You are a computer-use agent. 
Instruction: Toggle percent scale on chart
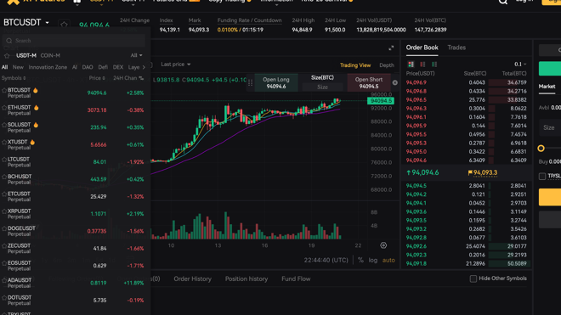pyautogui.click(x=360, y=261)
